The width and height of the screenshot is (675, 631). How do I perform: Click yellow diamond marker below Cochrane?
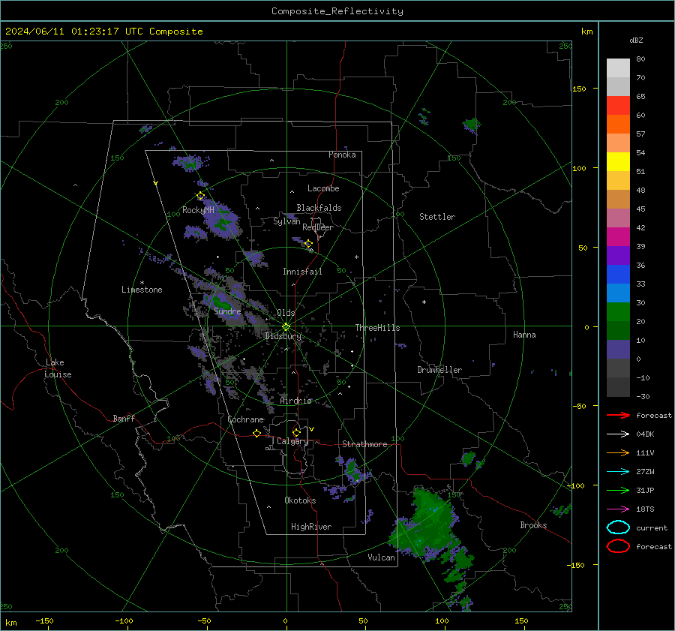tap(257, 434)
